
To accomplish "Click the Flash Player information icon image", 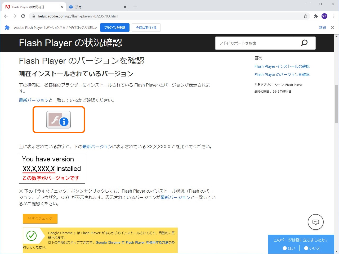I will pyautogui.click(x=59, y=119).
